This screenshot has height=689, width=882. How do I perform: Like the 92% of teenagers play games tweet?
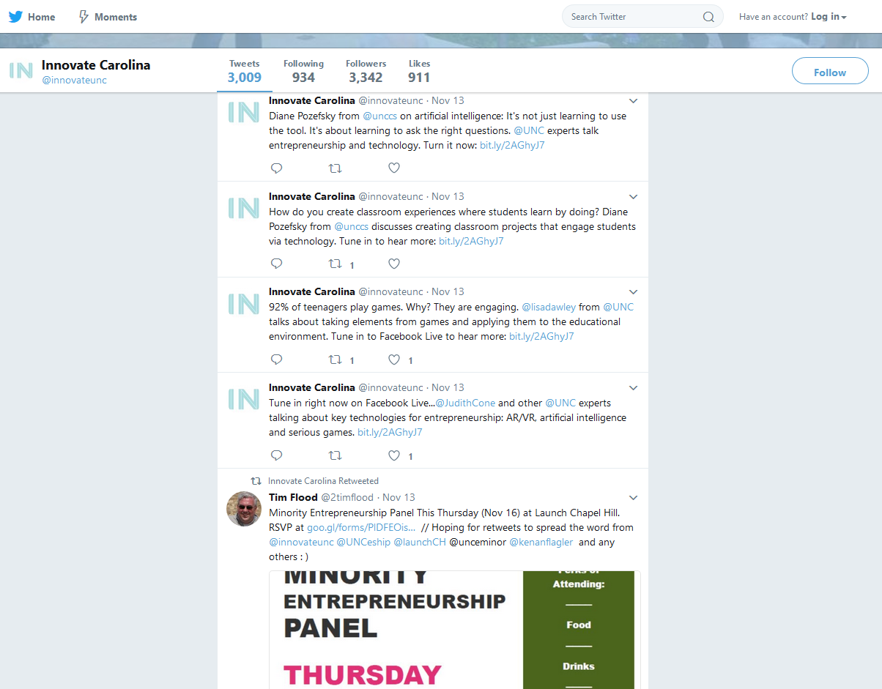[x=394, y=360]
